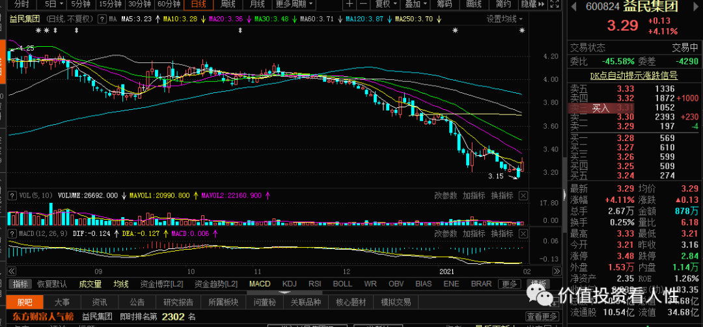703x327 pixels.
Task: Open 画线 drawing tools
Action: tap(474, 5)
